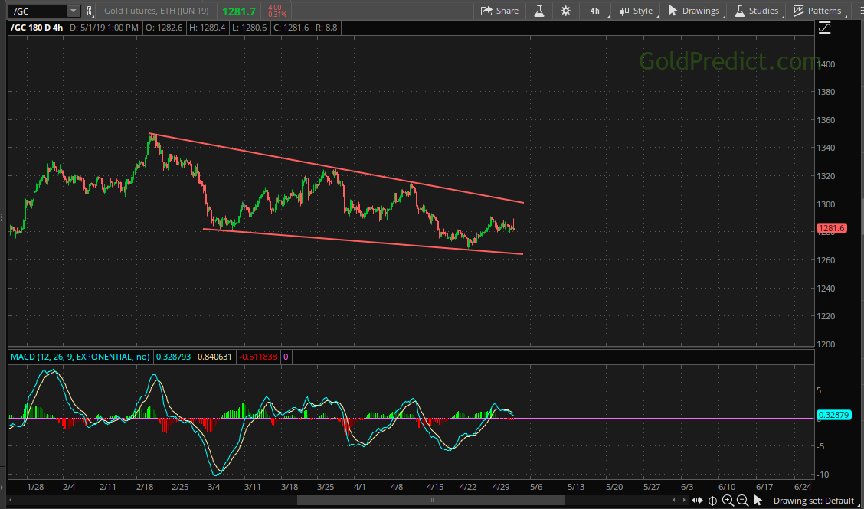Open the Drawings menu

click(x=694, y=11)
